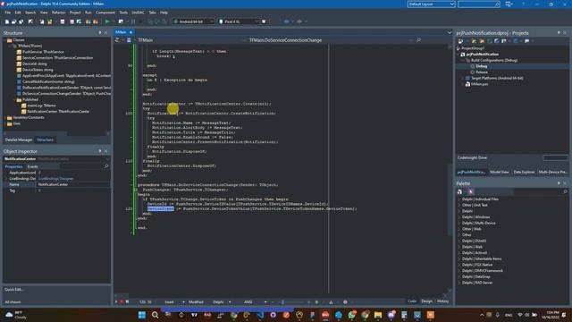Open Windows taskbar search

pos(155,315)
